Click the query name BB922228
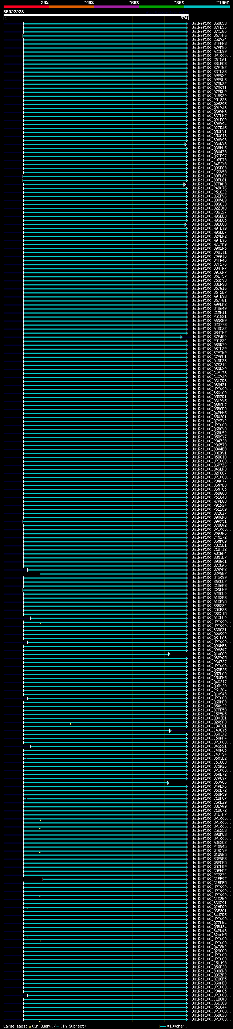233x1029 pixels. tap(13, 12)
